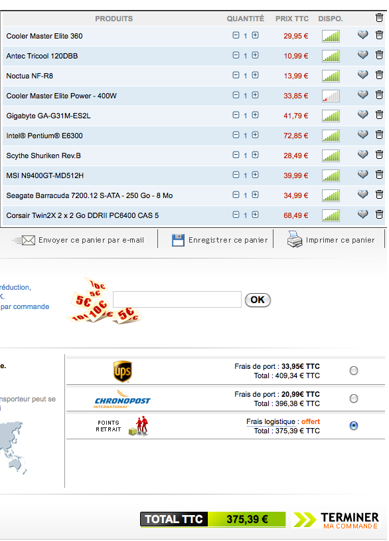The width and height of the screenshot is (389, 541).
Task: Decrease quantity of Cooler Master Elite 360
Action: pos(236,35)
